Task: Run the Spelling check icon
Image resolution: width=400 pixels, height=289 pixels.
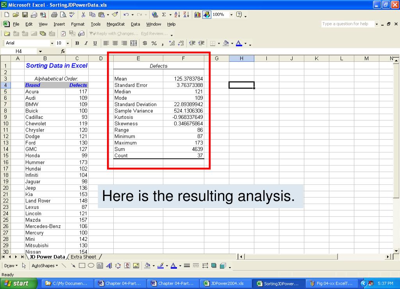Action: point(72,14)
